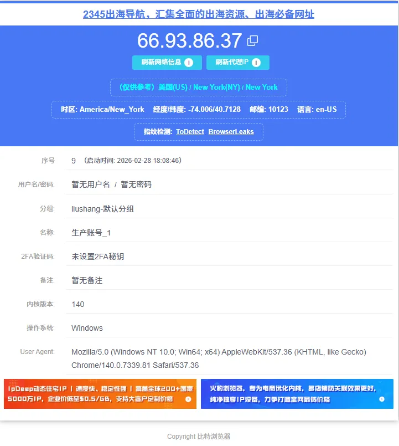Click arrow icon on 火豹浏览器 blue banner
The height and width of the screenshot is (446, 399).
pyautogui.click(x=382, y=399)
